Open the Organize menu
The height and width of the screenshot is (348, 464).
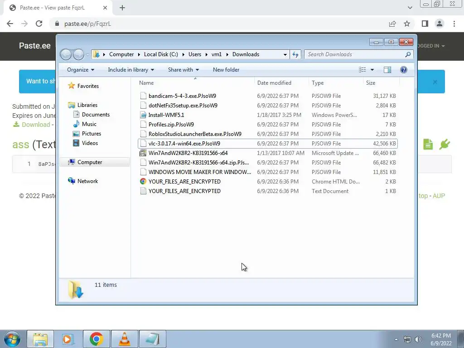[x=81, y=70]
